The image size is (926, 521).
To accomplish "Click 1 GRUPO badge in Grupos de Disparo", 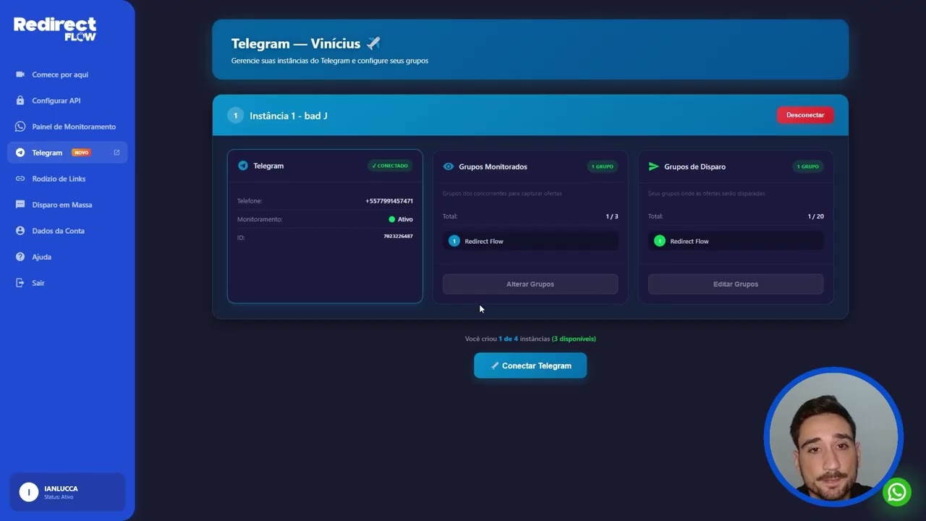I will (x=808, y=166).
